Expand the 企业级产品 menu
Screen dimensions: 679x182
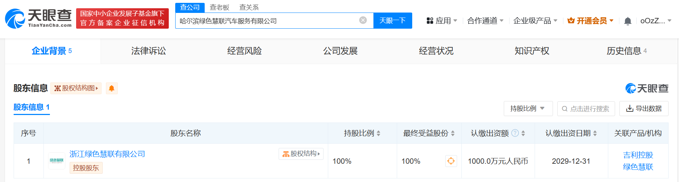tap(535, 21)
